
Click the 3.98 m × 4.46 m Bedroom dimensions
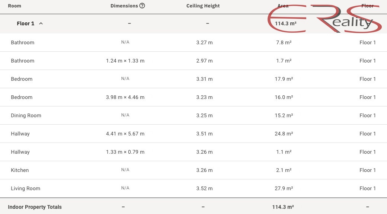pyautogui.click(x=125, y=97)
